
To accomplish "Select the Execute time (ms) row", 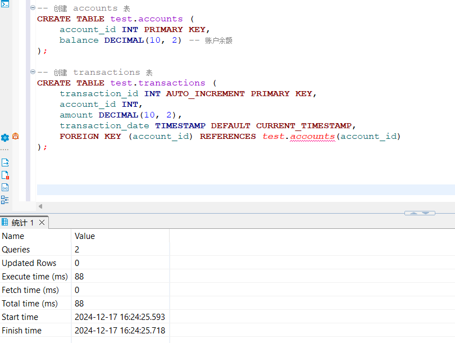I will 35,277.
